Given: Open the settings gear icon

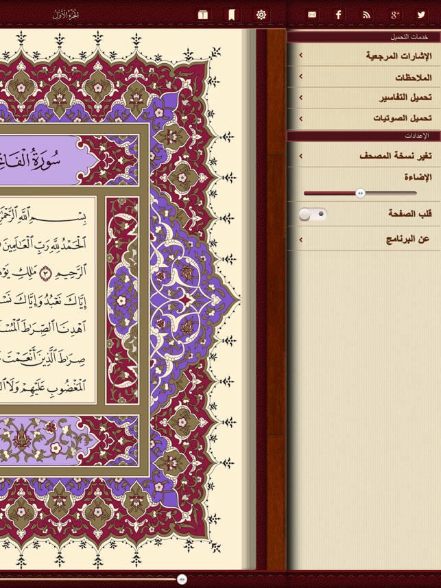Looking at the screenshot, I should 261,14.
